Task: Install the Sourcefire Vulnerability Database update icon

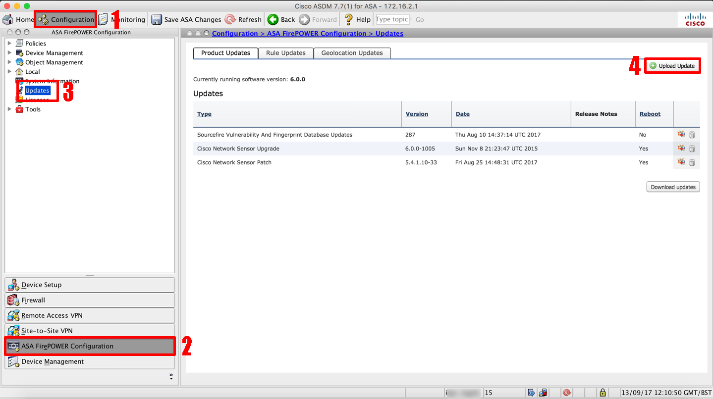Action: (681, 134)
